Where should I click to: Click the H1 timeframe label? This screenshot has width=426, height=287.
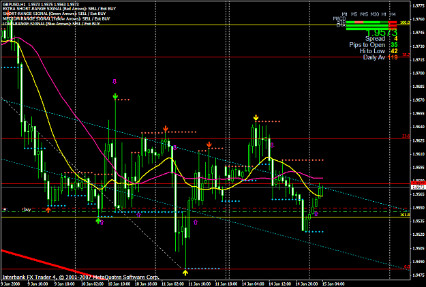pyautogui.click(x=384, y=14)
